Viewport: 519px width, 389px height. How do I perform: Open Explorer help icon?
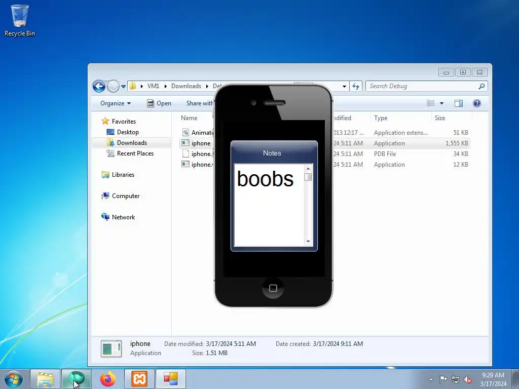(476, 103)
